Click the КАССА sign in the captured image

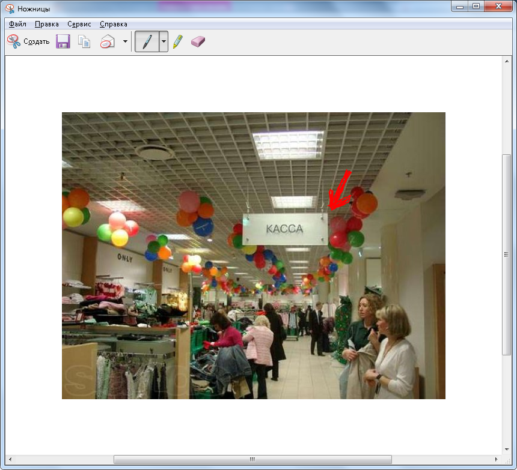(x=285, y=229)
